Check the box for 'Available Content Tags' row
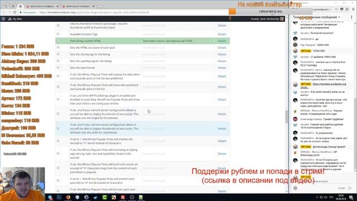The image size is (357, 201). pyautogui.click(x=58, y=34)
